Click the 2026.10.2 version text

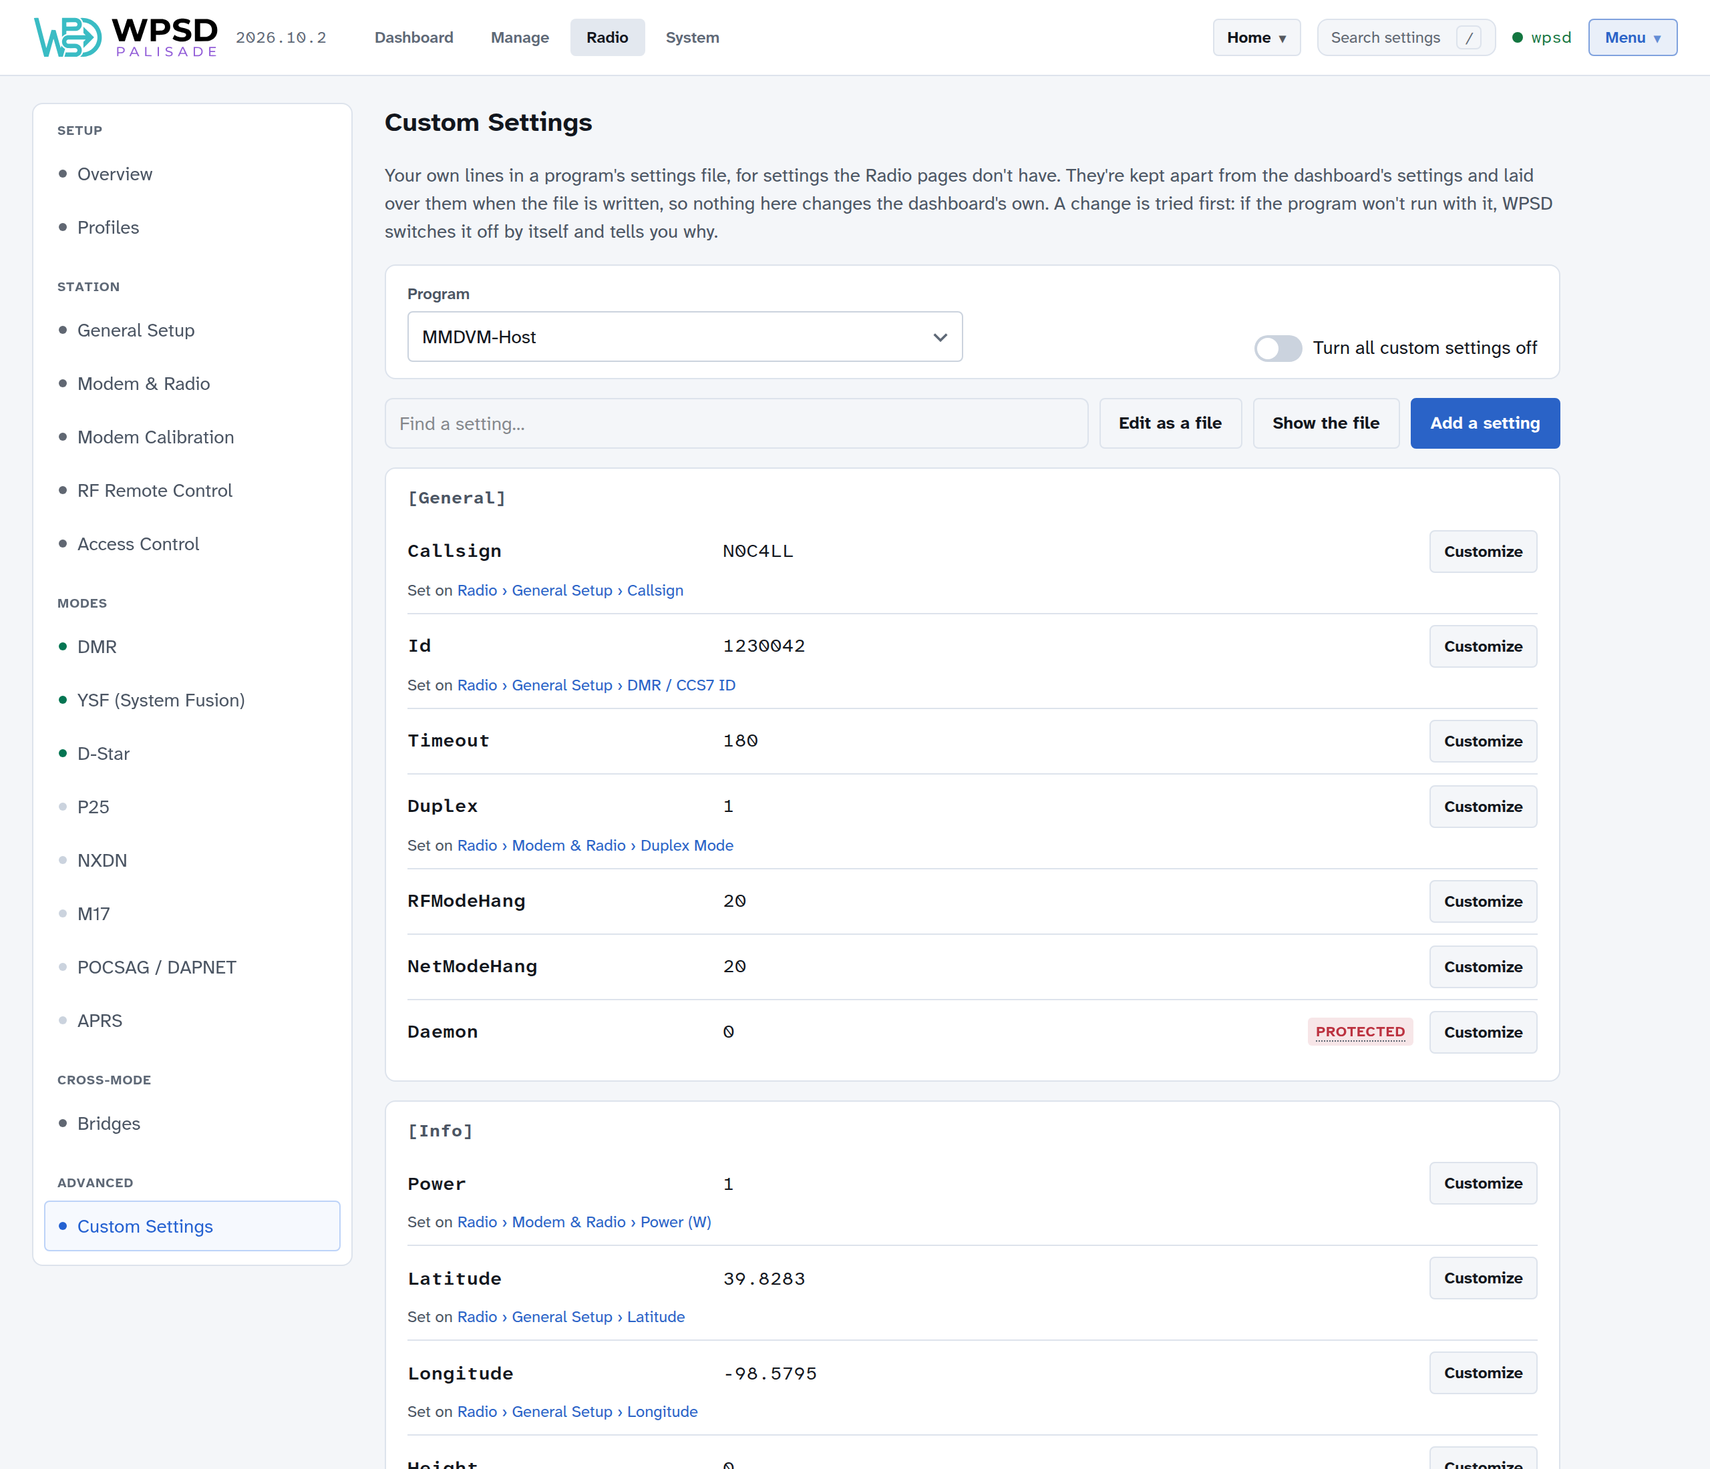pyautogui.click(x=281, y=38)
